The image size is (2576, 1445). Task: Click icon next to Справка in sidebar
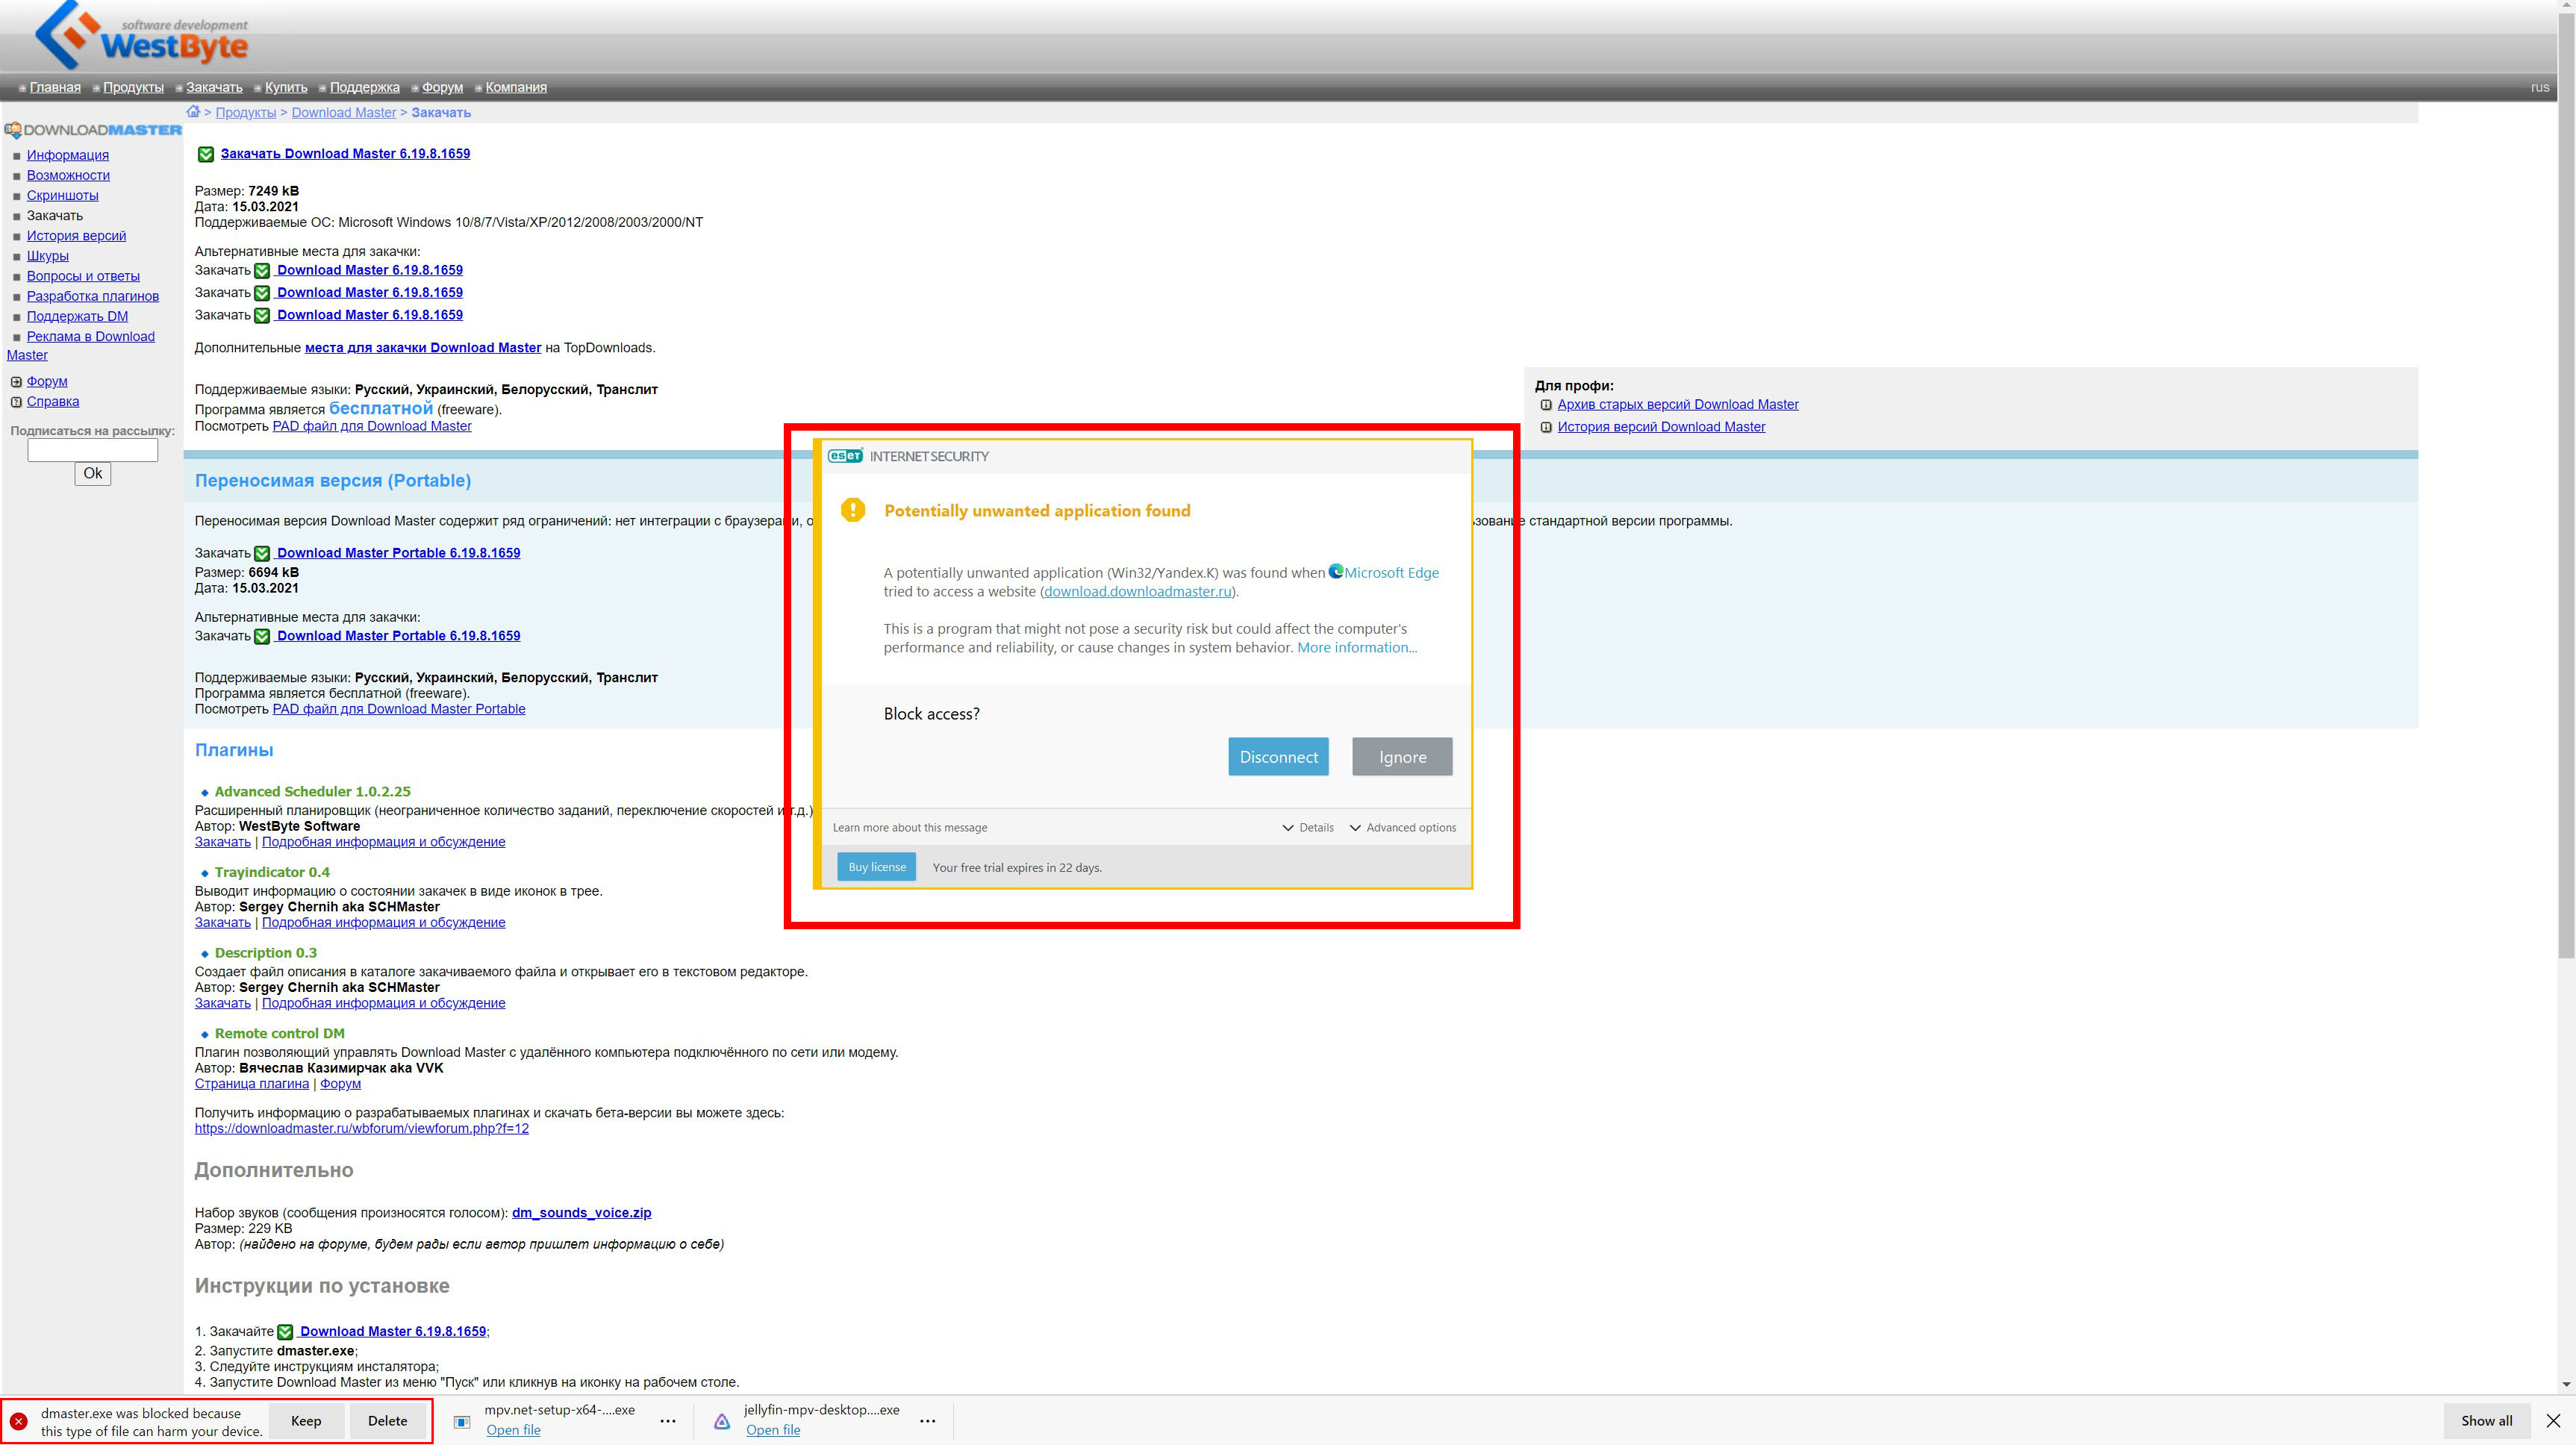pyautogui.click(x=16, y=402)
